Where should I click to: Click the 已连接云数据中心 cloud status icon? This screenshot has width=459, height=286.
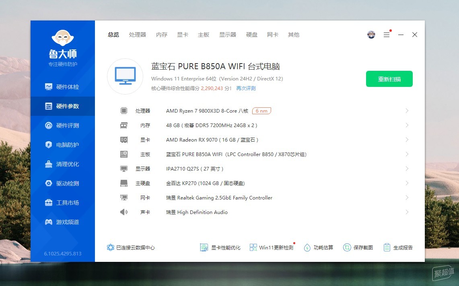click(x=110, y=247)
